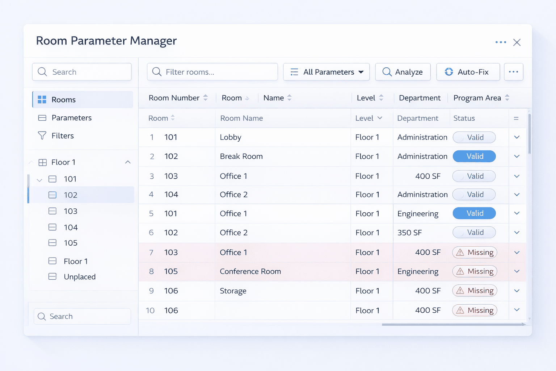Click the Rooms grid icon in sidebar
The height and width of the screenshot is (371, 556).
click(42, 100)
